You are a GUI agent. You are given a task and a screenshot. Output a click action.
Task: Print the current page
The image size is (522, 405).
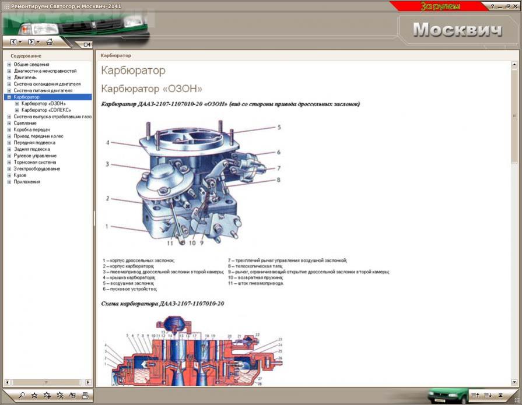85,395
